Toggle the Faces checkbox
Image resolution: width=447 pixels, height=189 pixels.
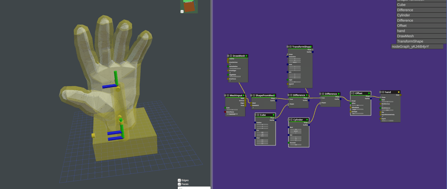(x=179, y=184)
